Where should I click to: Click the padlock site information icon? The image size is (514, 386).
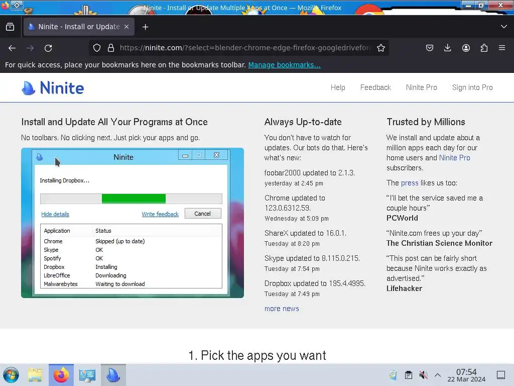point(111,48)
